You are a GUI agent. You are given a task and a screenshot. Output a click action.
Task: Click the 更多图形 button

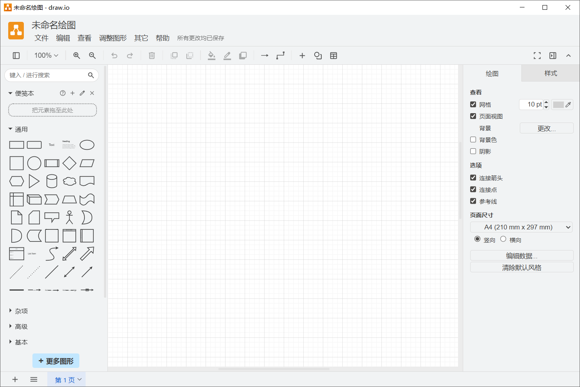56,360
